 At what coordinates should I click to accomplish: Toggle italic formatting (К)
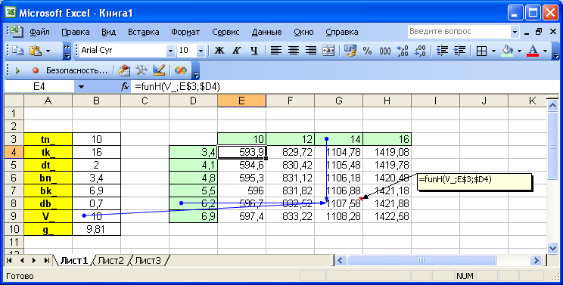click(237, 51)
